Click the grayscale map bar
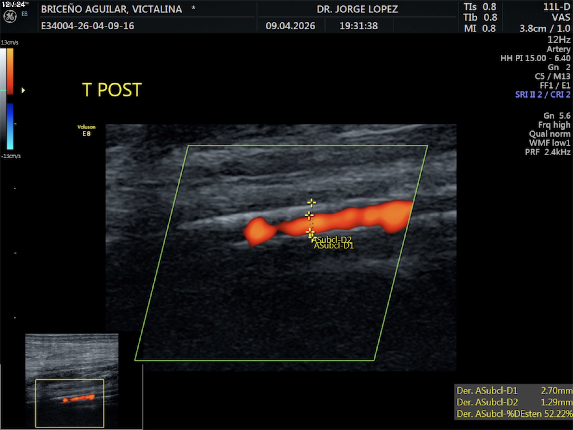Screen dimensions: 573x430 pos(3,98)
